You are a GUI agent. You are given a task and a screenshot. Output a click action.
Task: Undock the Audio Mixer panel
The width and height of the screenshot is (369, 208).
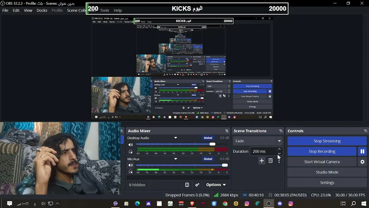click(x=227, y=131)
